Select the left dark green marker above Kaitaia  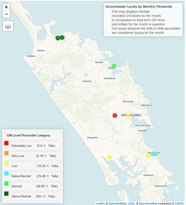click(x=58, y=38)
